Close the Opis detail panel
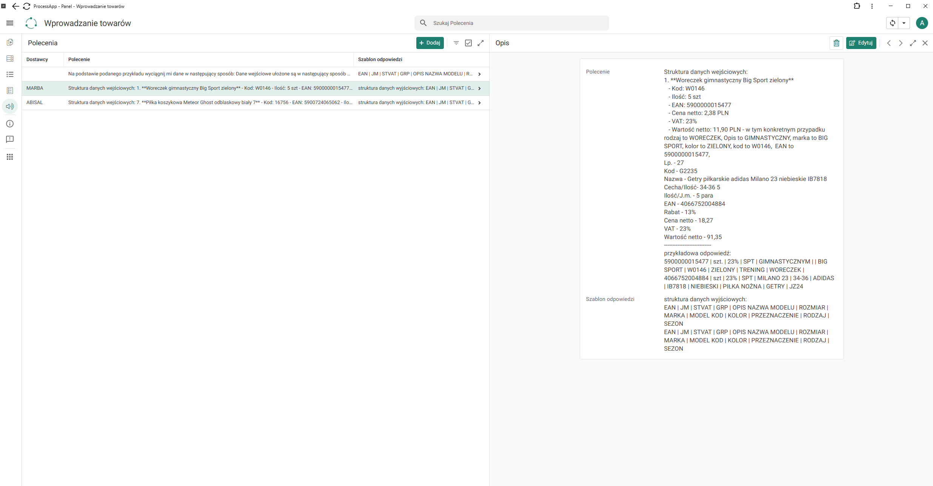This screenshot has width=933, height=486. click(x=925, y=43)
